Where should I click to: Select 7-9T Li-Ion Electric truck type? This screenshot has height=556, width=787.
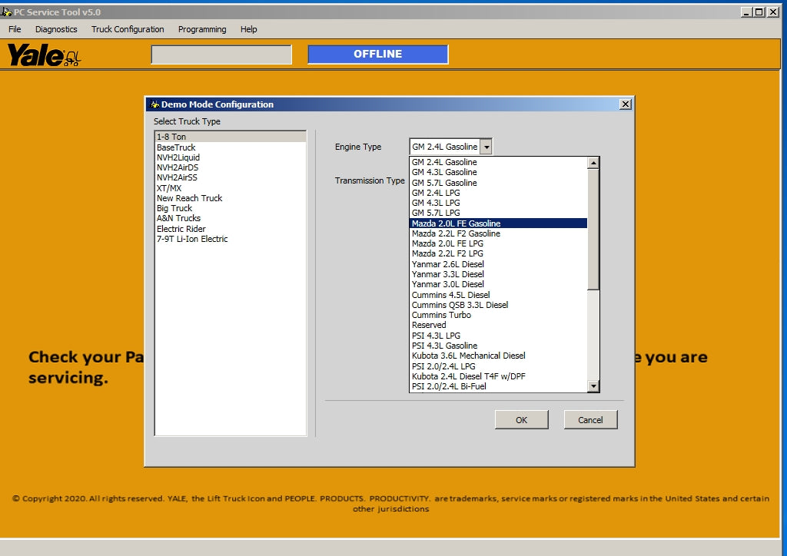(x=192, y=239)
